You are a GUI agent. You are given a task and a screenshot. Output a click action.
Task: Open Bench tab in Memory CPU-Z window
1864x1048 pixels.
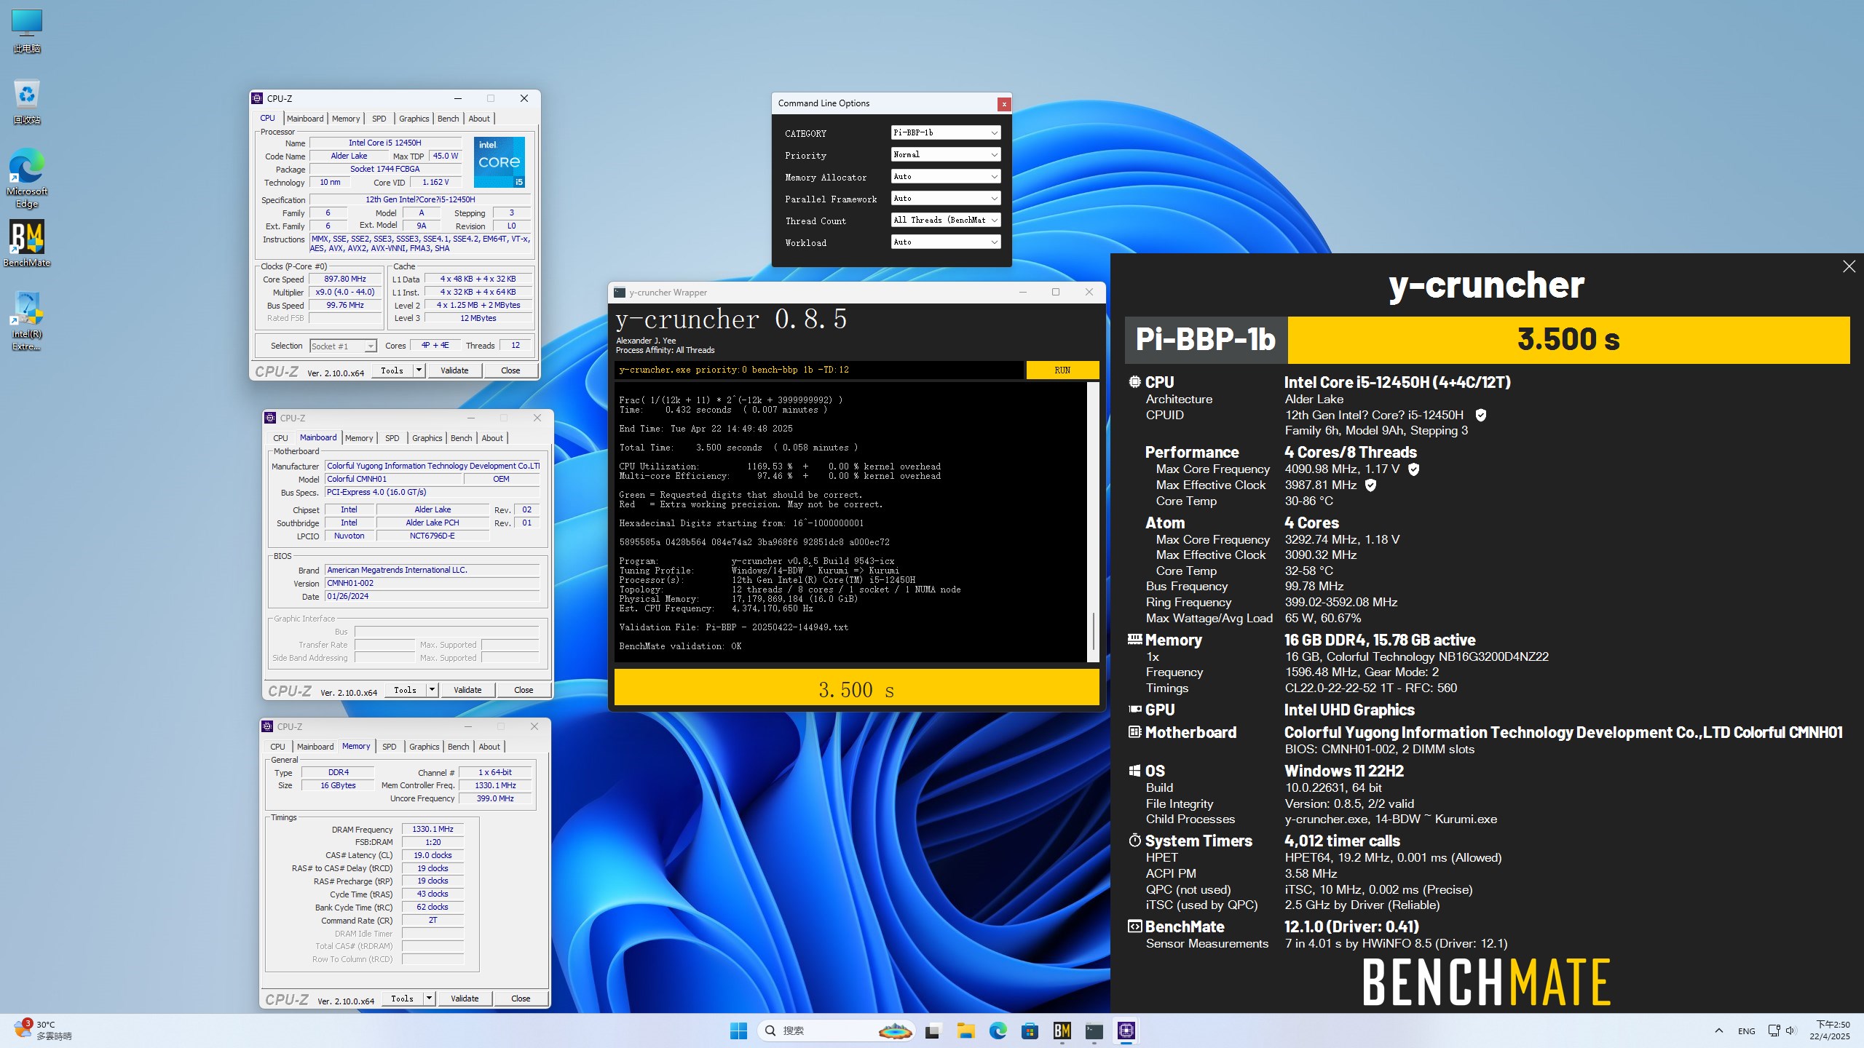point(459,747)
